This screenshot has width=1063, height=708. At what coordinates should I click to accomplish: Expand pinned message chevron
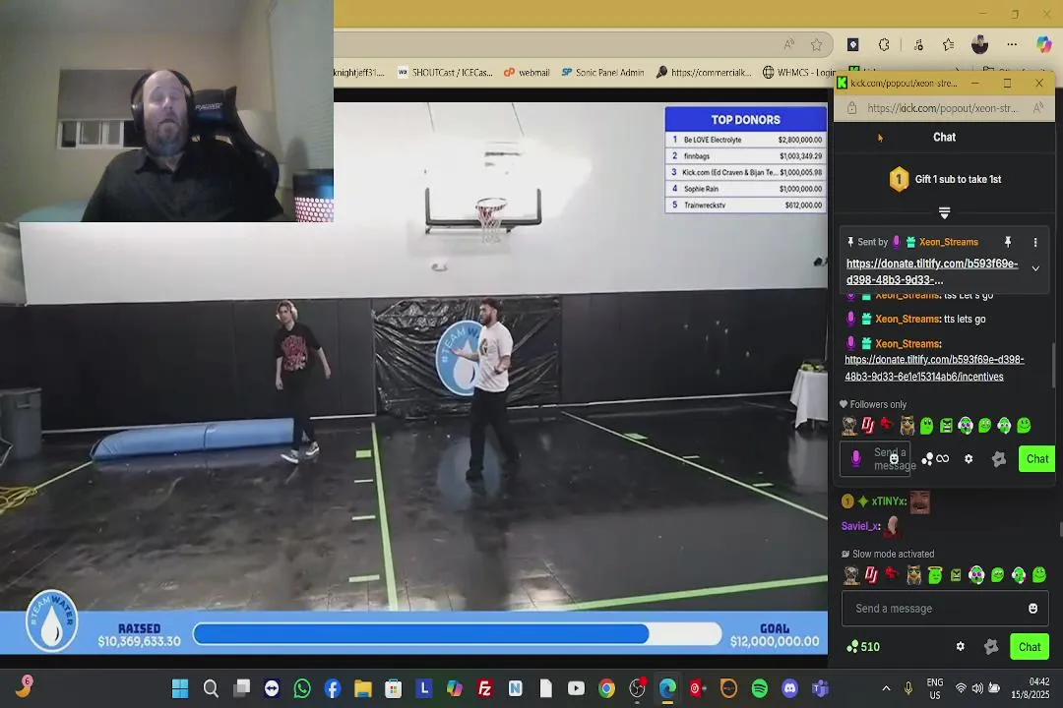[1035, 269]
